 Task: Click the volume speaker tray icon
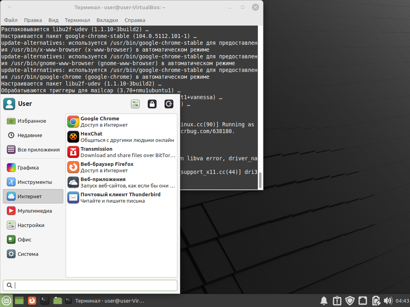[388, 301]
